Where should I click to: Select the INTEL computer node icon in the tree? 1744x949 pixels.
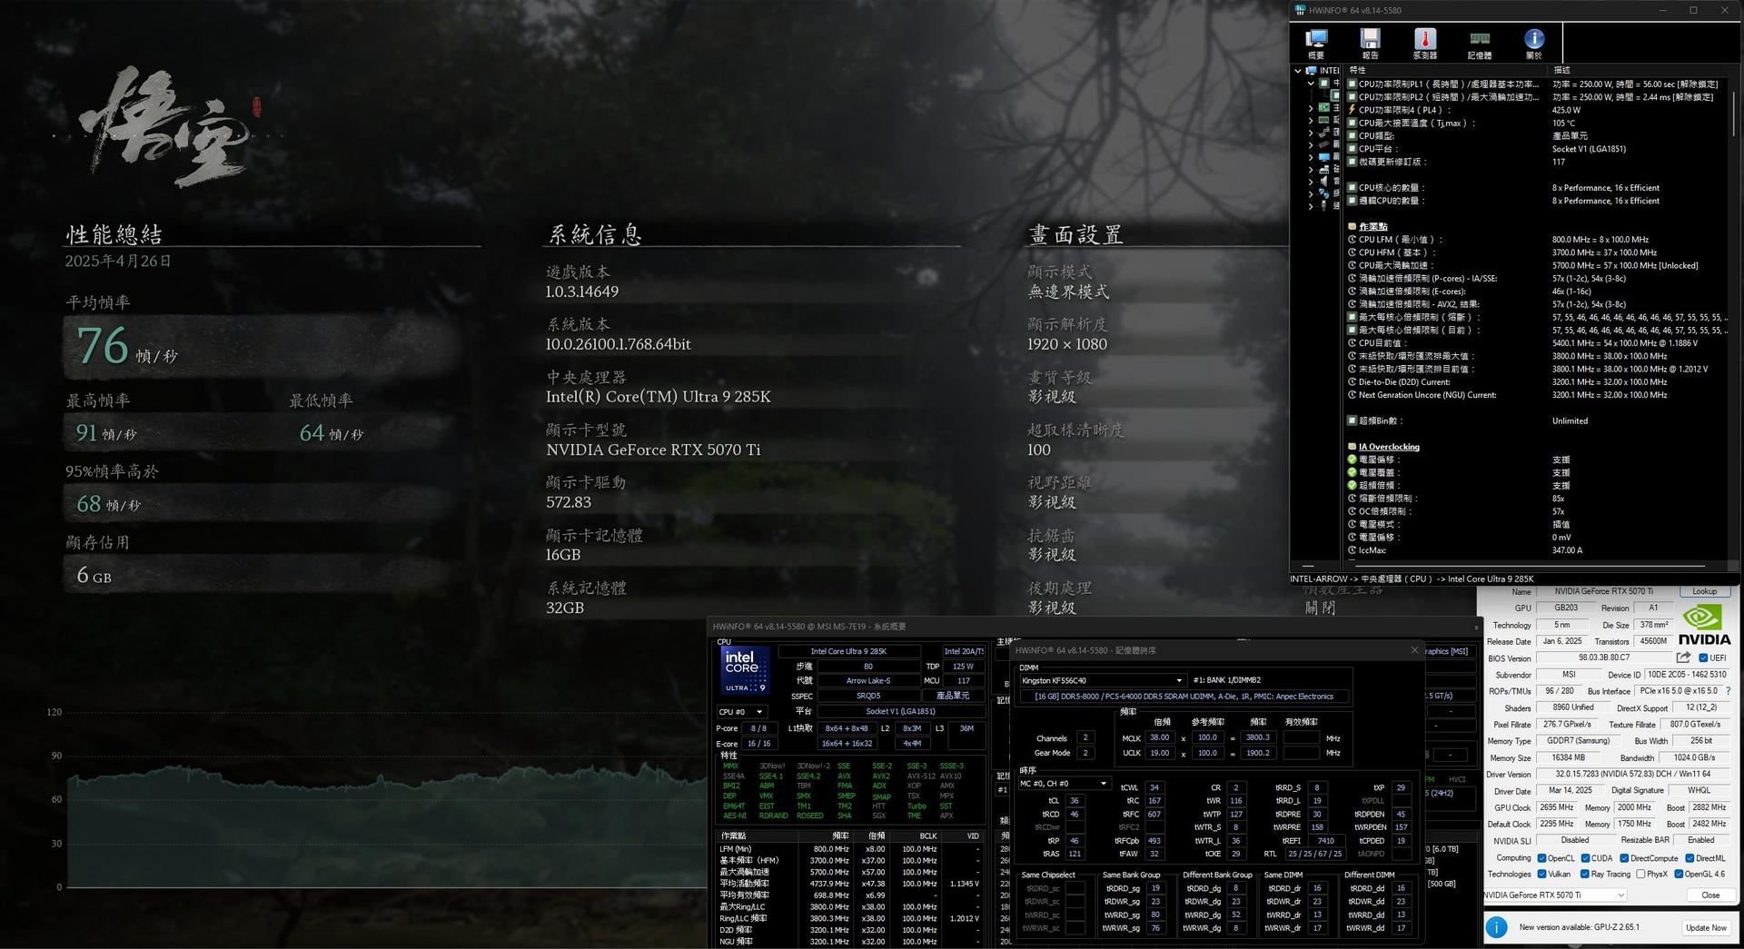pyautogui.click(x=1311, y=70)
